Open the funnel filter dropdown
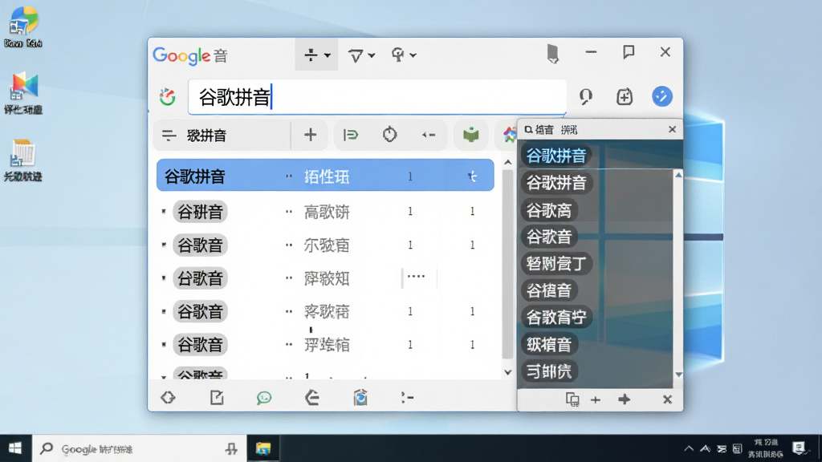 (361, 55)
